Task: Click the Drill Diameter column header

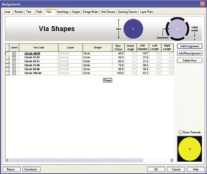Action: [x=143, y=47]
